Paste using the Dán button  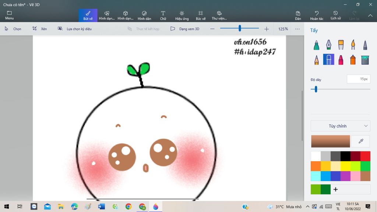point(298,15)
